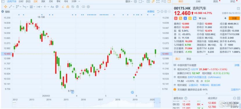Select the orange angle drawing tool
This screenshot has height=109, width=241.
click(x=63, y=7)
